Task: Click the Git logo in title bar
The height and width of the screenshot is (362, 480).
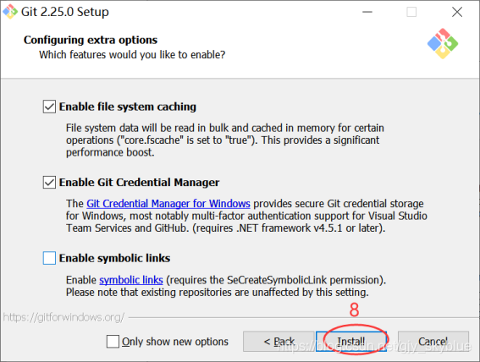Action: pyautogui.click(x=10, y=12)
